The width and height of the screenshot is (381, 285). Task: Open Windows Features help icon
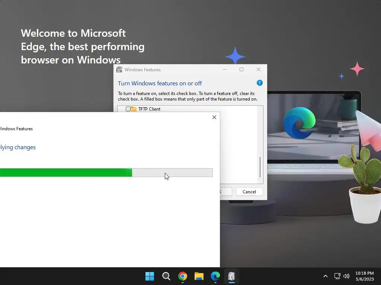[x=259, y=83]
